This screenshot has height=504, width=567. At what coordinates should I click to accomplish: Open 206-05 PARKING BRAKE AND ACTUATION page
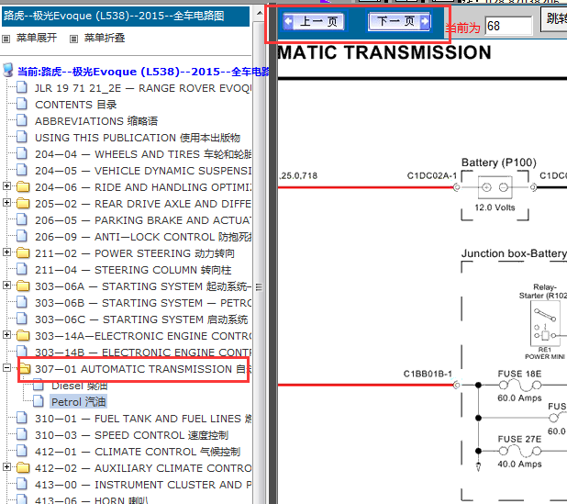click(143, 220)
